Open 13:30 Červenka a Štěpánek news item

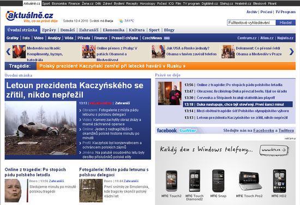point(236,98)
